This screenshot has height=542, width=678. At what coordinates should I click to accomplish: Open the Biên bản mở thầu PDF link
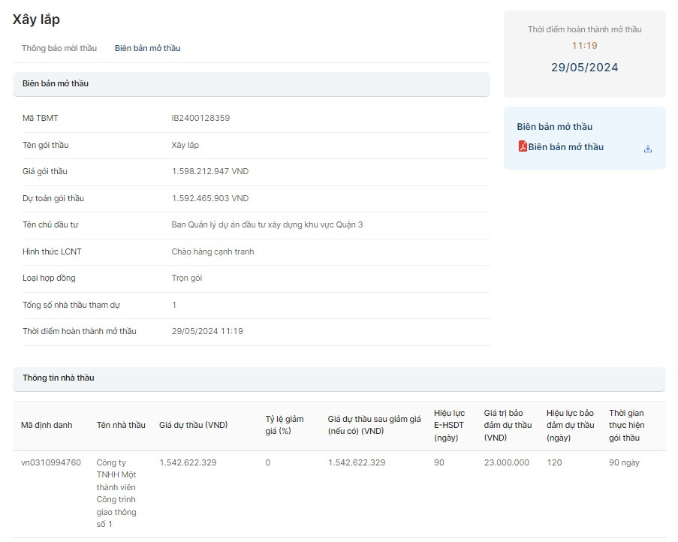pyautogui.click(x=565, y=147)
